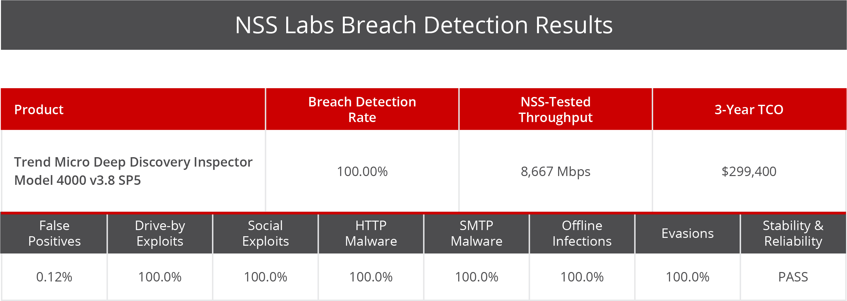Click the 3-Year TCO column header
Image resolution: width=847 pixels, height=301 pixels.
(749, 110)
